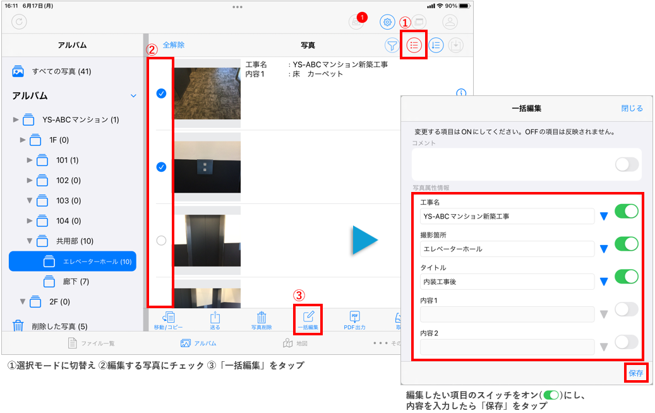This screenshot has width=655, height=413.
Task: Open the 撮影箇所 dropdown arrow
Action: 604,249
